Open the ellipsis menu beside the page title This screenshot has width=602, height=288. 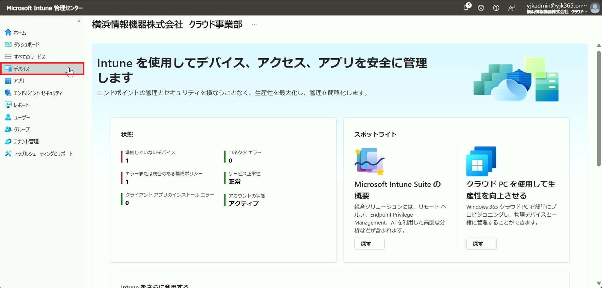tap(254, 24)
